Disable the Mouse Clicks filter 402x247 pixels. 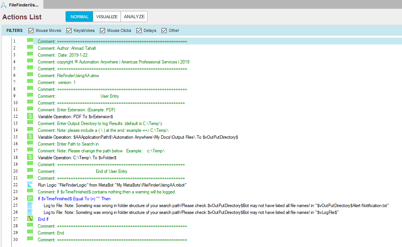103,30
